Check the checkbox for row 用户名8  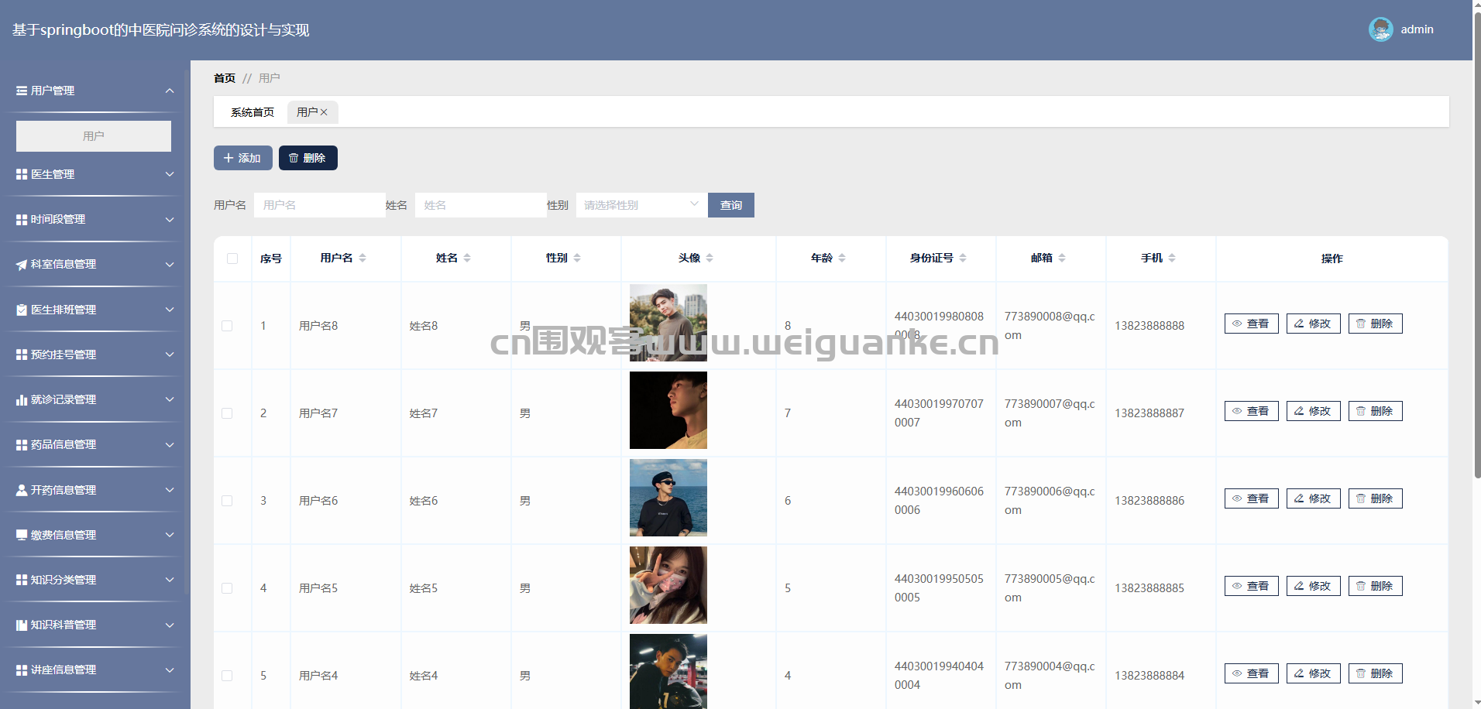[227, 326]
